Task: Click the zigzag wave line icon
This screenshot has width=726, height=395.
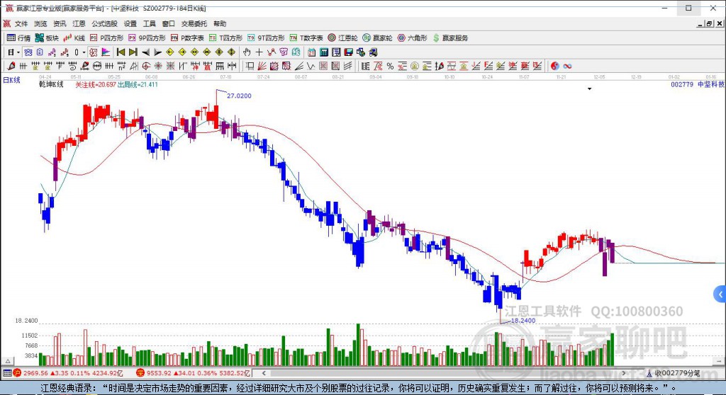Action: coord(311,66)
